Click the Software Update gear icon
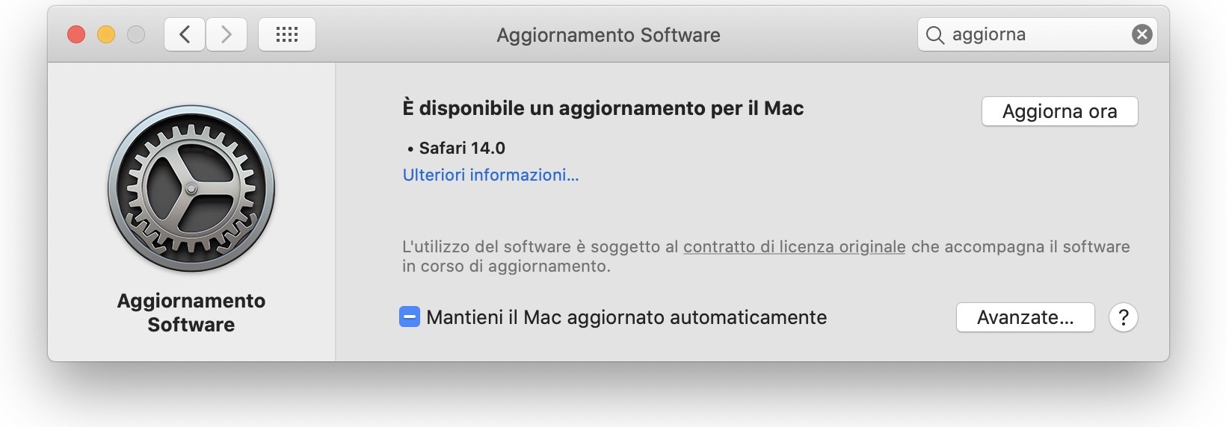Image resolution: width=1226 pixels, height=427 pixels. point(191,188)
